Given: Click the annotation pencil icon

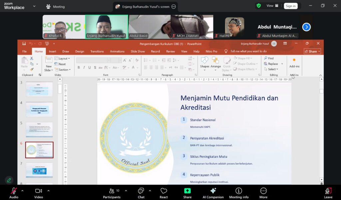Looking at the screenshot, I should [9, 180].
